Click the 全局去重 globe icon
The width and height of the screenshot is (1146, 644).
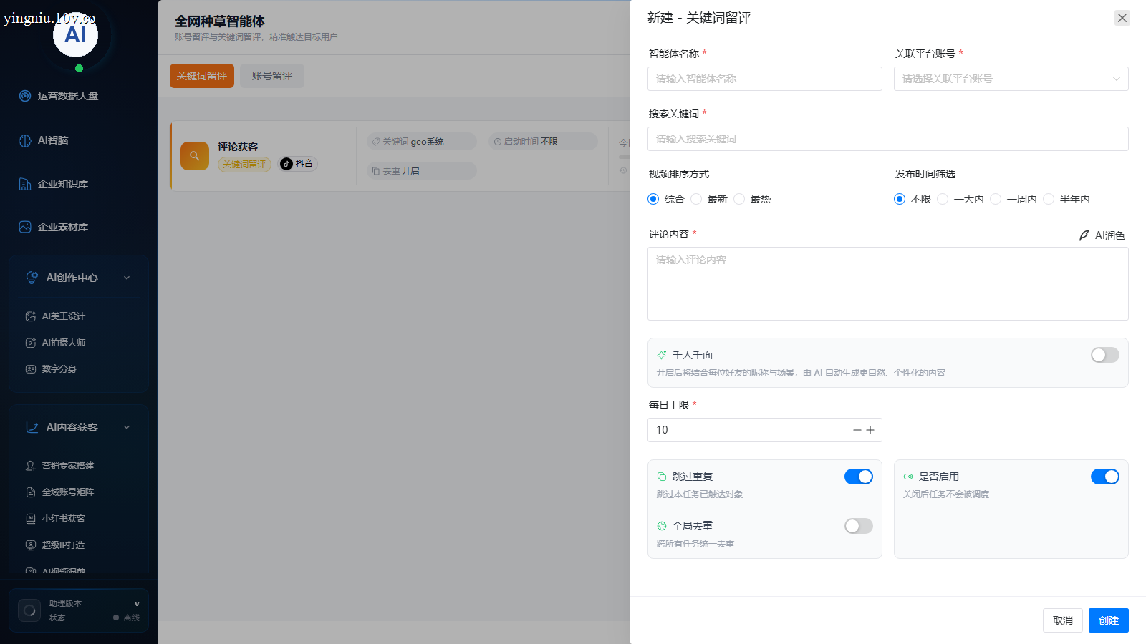click(662, 526)
